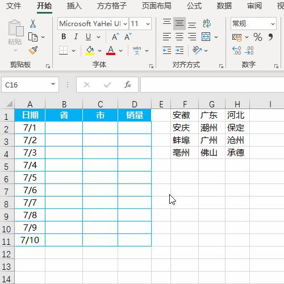This screenshot has height=284, width=284.
Task: Toggle Italic formatting
Action: [76, 36]
